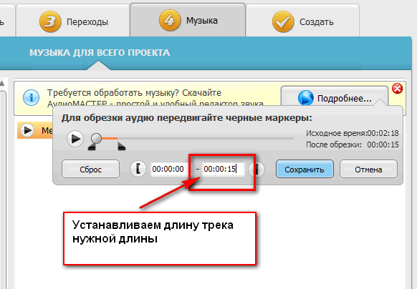Click the left black trim marker

pyautogui.click(x=92, y=147)
